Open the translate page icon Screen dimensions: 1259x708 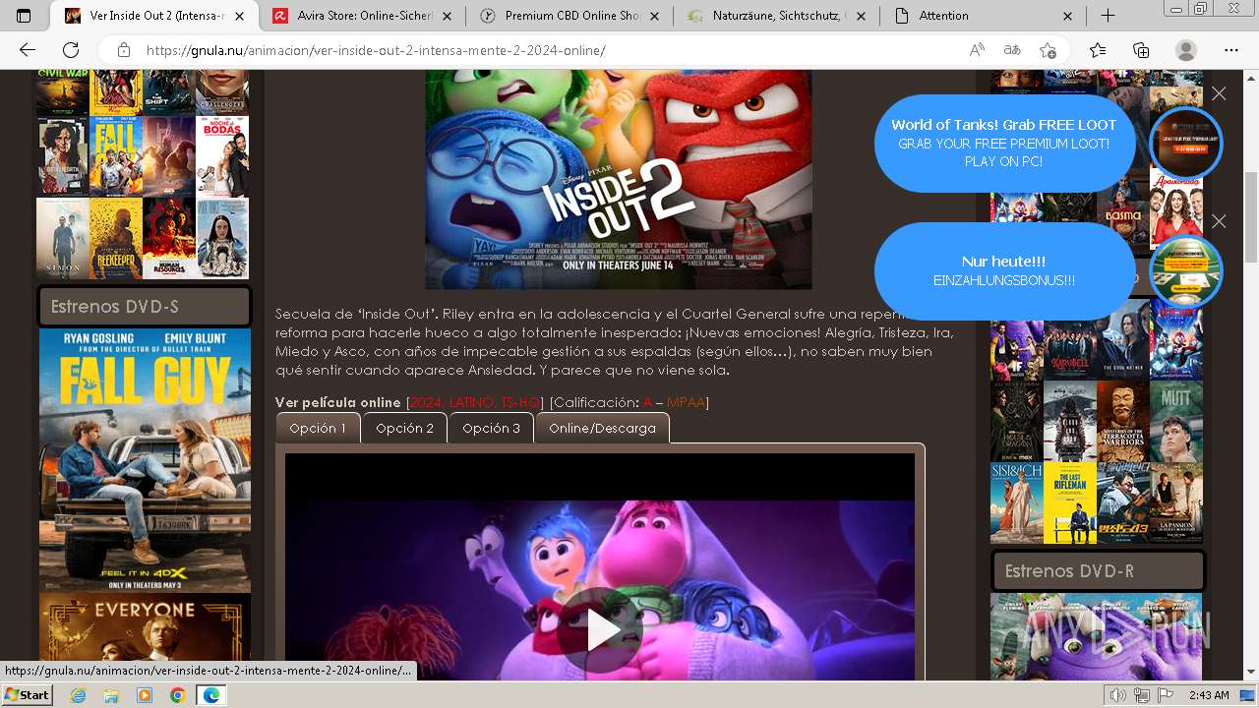coord(1012,50)
